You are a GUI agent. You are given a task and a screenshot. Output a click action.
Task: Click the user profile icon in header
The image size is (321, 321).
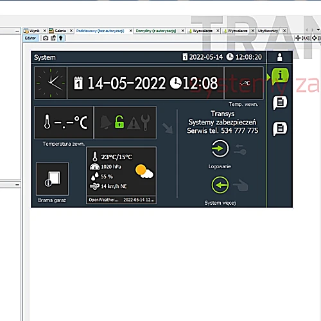pos(279,57)
